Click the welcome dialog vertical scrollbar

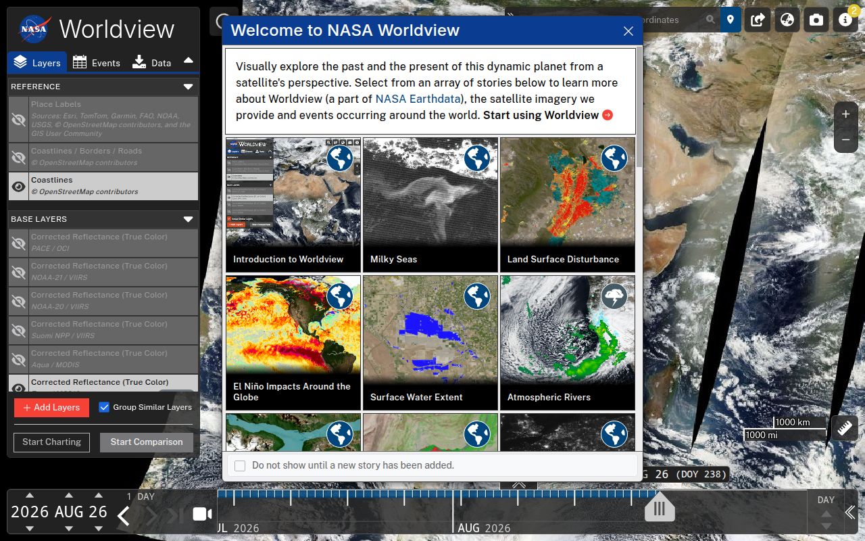click(639, 107)
